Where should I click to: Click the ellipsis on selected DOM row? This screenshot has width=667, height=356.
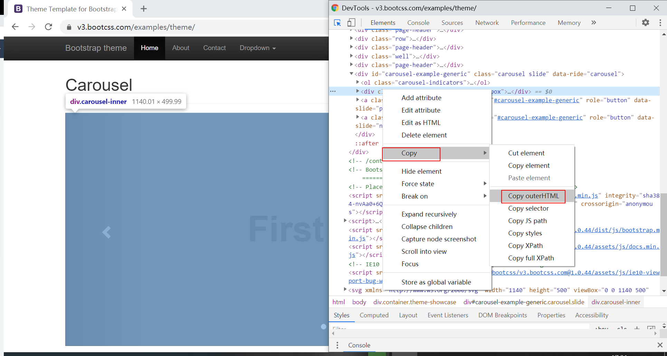333,92
